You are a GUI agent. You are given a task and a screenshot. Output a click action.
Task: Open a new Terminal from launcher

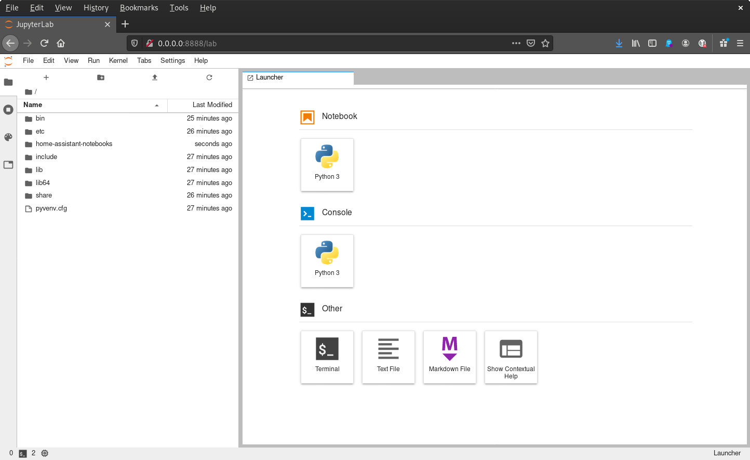point(327,357)
